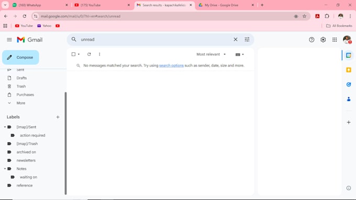The height and width of the screenshot is (200, 356).
Task: Expand the More folders list
Action: [x=20, y=103]
